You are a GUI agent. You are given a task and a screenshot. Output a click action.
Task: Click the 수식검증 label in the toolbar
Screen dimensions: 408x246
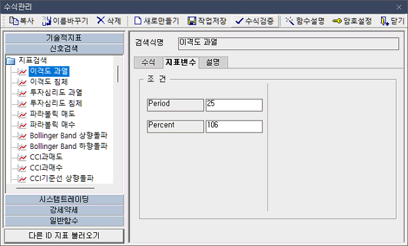click(x=259, y=21)
